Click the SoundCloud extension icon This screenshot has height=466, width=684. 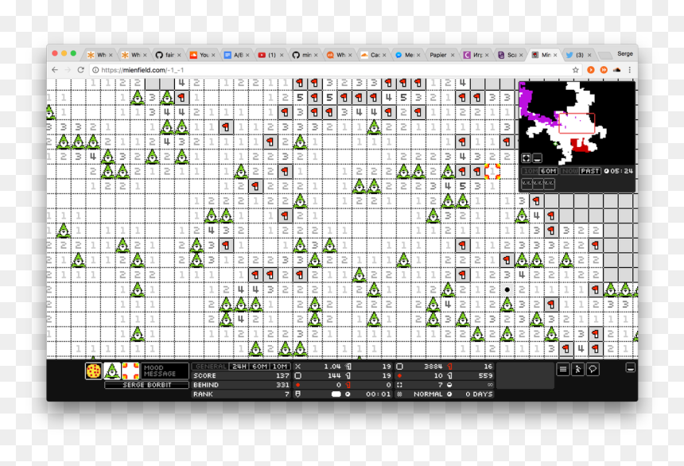pyautogui.click(x=617, y=70)
